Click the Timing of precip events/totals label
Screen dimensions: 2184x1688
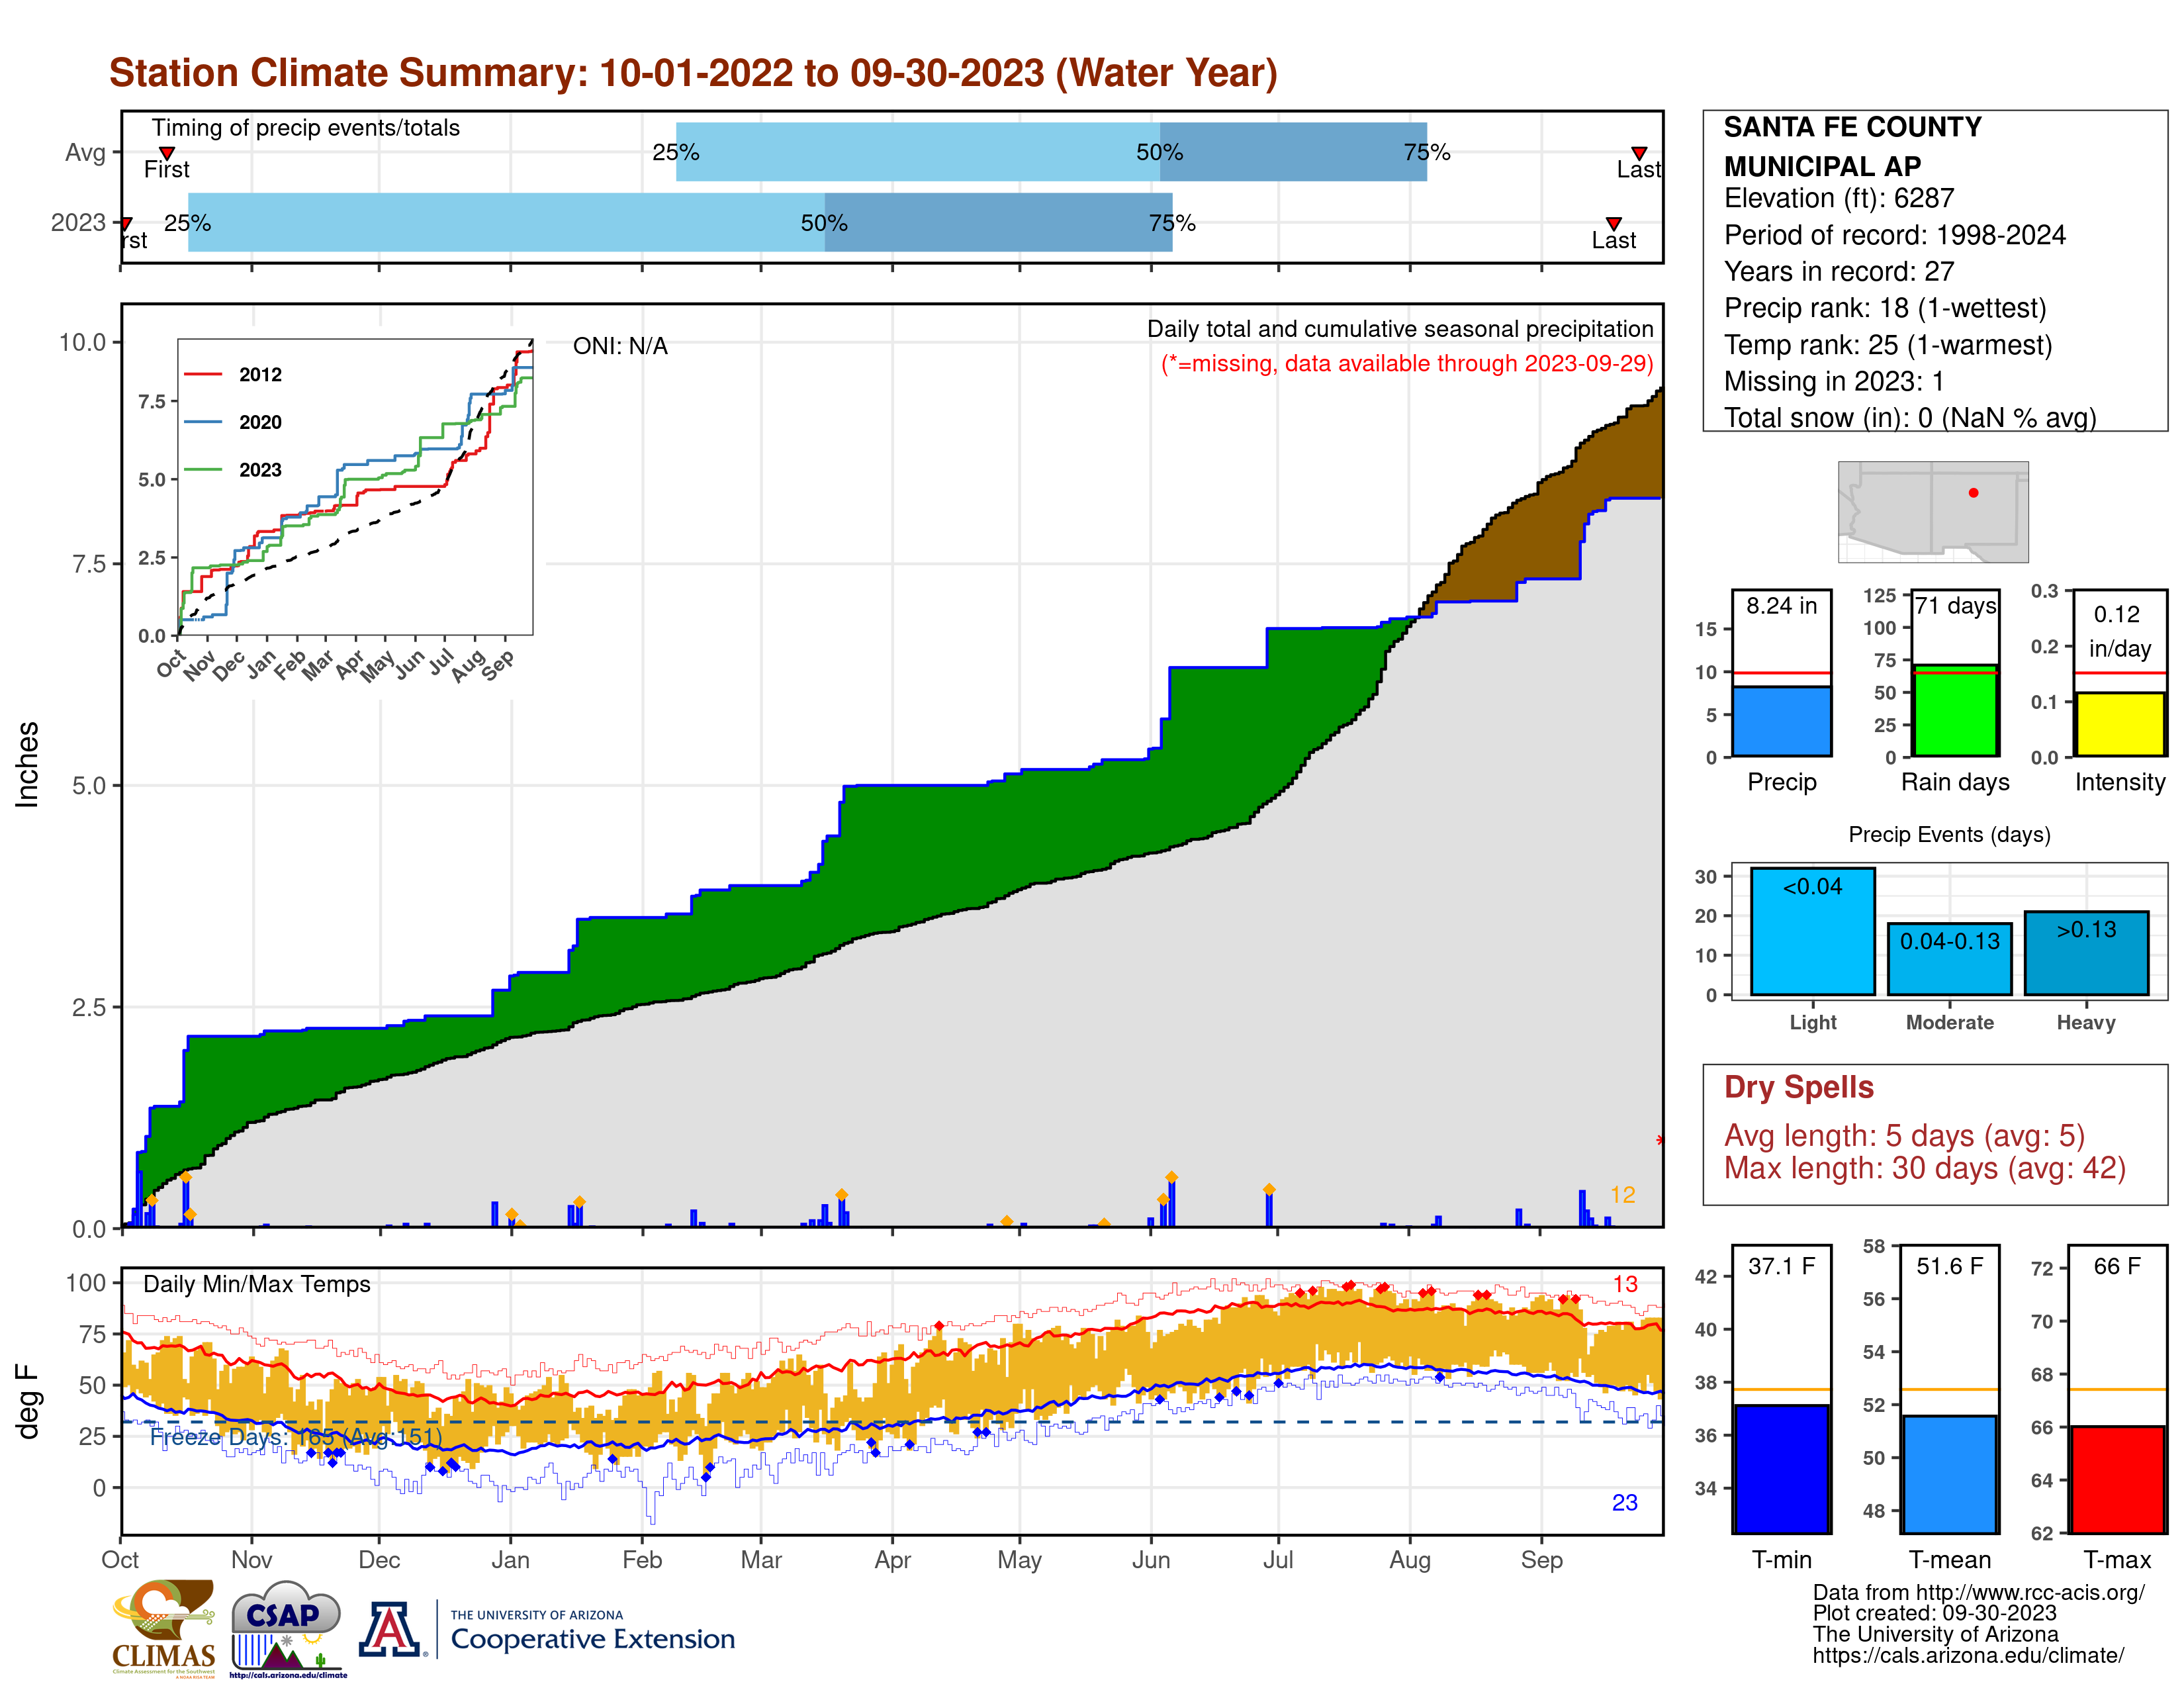(x=305, y=128)
